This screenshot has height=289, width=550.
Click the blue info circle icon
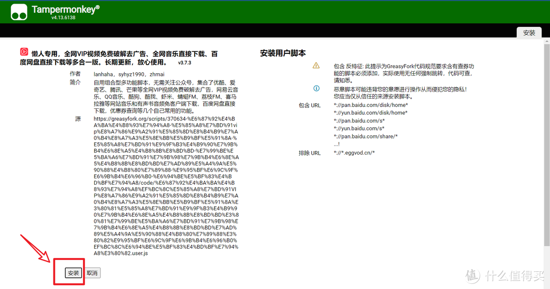[x=316, y=88]
